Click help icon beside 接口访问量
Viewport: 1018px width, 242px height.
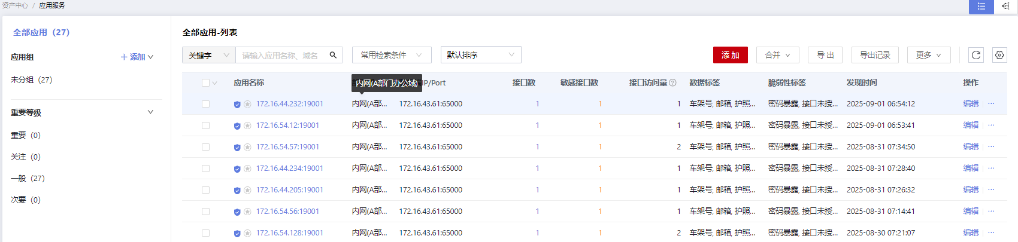(672, 83)
